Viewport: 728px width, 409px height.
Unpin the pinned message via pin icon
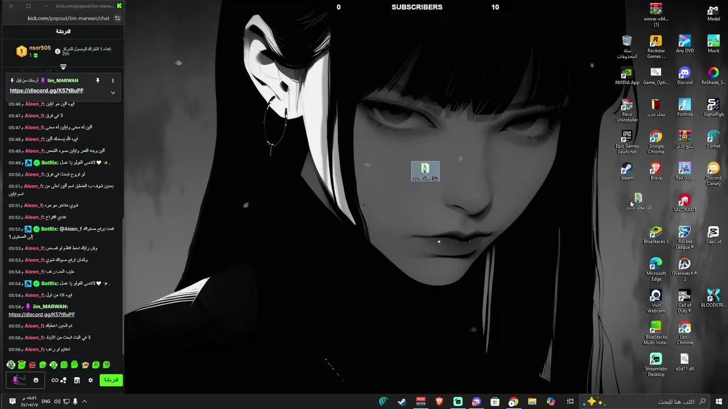97,81
